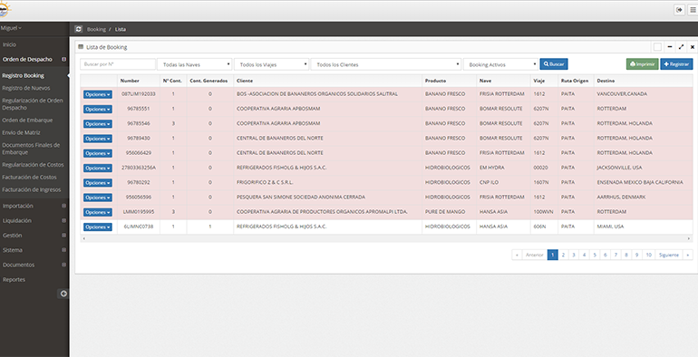Select Registro Booking in sidebar
The height and width of the screenshot is (357, 698).
(x=23, y=76)
